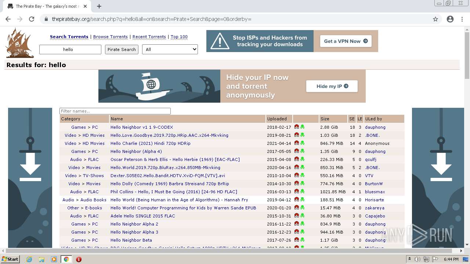
Task: Click magnet icon for Hello Neighbor Beta
Action: pos(297,240)
